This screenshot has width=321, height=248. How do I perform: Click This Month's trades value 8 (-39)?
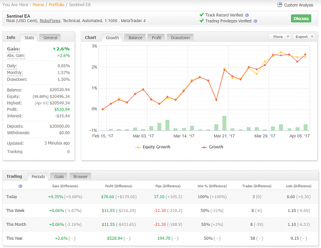click(x=256, y=224)
